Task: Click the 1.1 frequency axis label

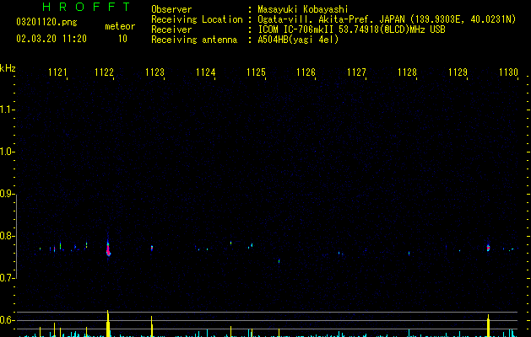Action: pyautogui.click(x=7, y=110)
